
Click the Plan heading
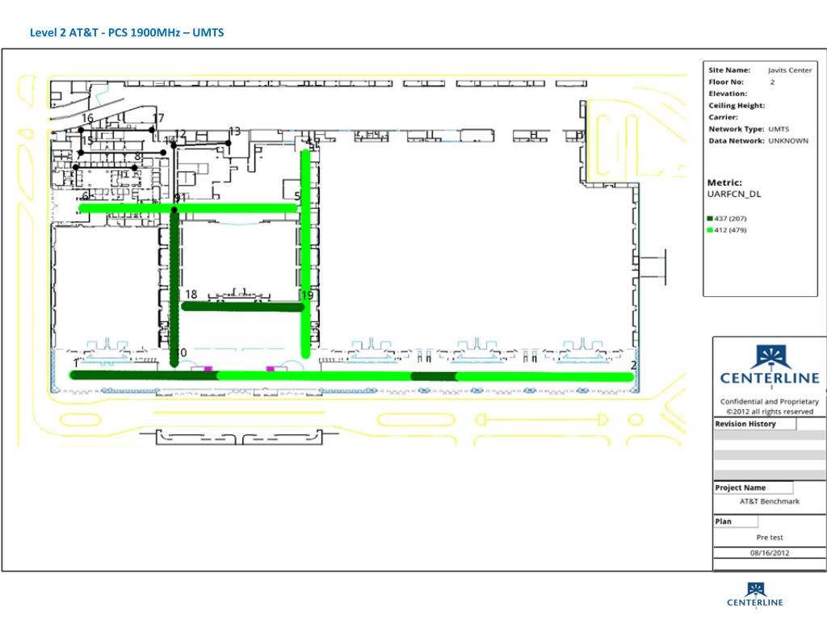pos(723,522)
